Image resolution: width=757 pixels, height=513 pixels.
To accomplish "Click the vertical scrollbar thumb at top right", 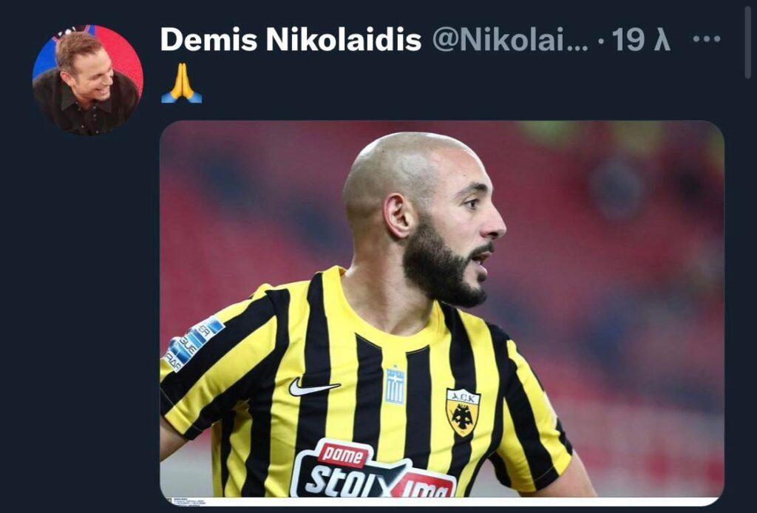I will [748, 42].
